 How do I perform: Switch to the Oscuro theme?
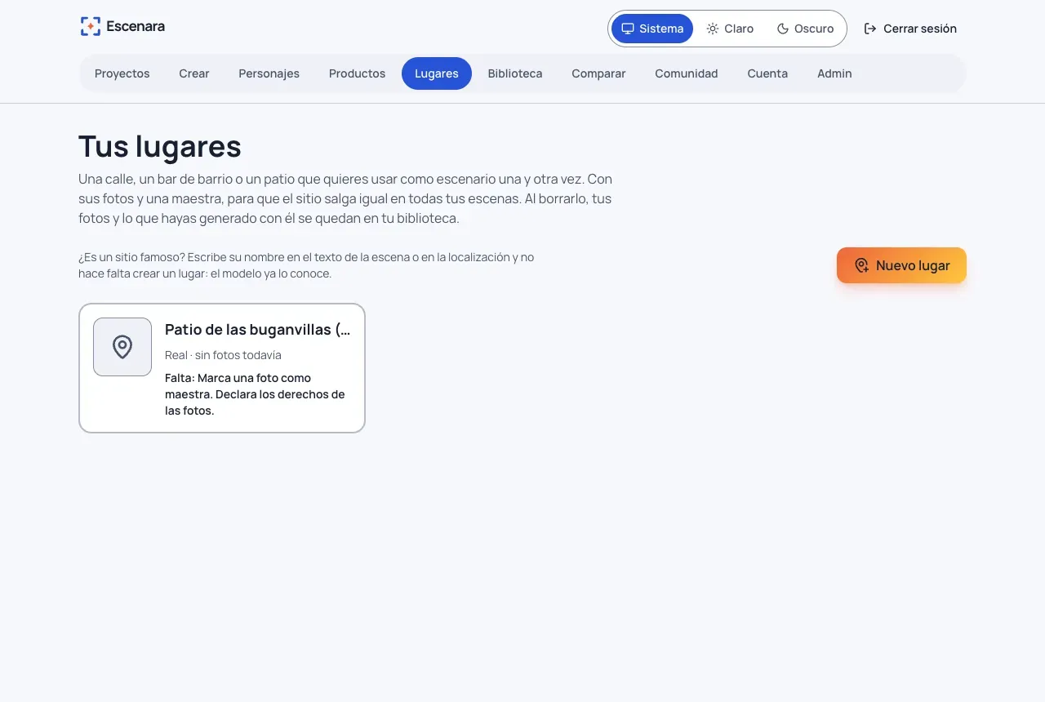pyautogui.click(x=805, y=29)
